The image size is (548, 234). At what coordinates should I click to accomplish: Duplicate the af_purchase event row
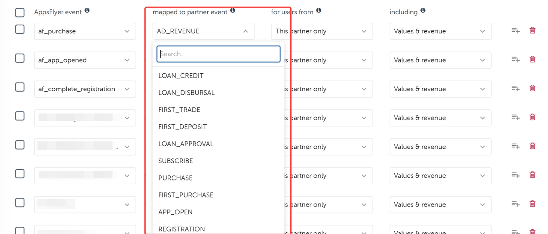(x=515, y=30)
